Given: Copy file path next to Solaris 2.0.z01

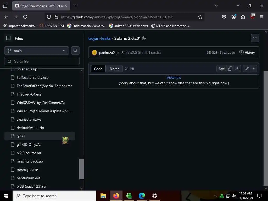Looking at the screenshot, I should pos(144,38).
